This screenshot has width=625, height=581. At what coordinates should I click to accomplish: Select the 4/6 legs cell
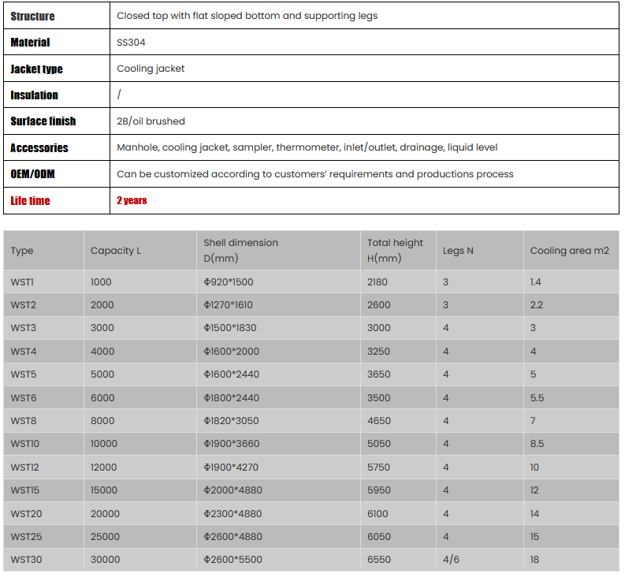[451, 560]
